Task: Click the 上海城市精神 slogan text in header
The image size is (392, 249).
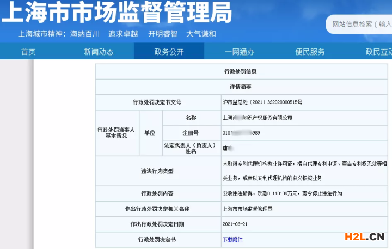Action: tap(117, 34)
